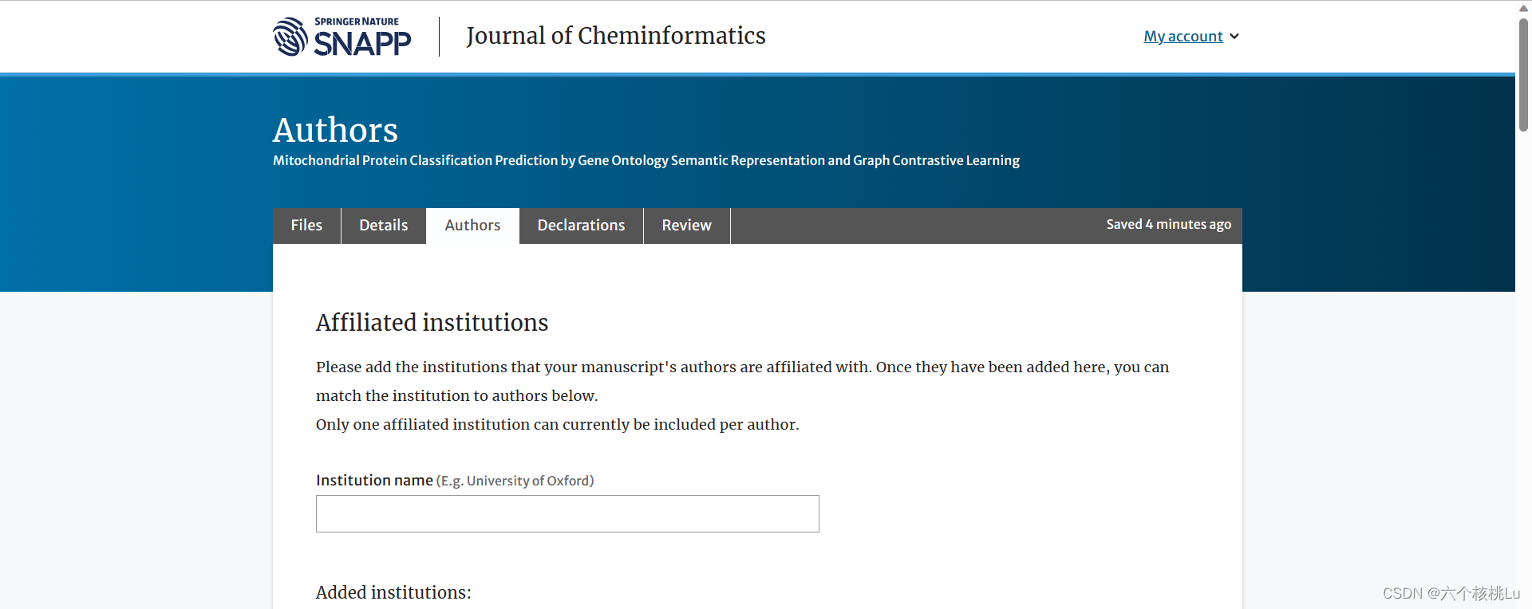Open the Details tab
The width and height of the screenshot is (1532, 609).
point(383,226)
